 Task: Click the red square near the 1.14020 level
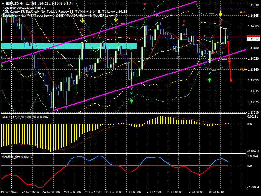[x=230, y=61]
